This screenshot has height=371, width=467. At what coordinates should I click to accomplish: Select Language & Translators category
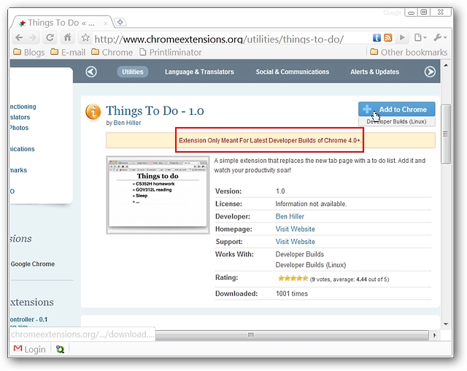[x=199, y=72]
